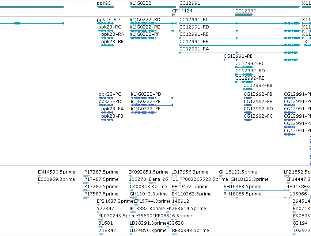Screen dimensions: 311x236
Task: Select transcript l(1)G0222-RD
Action: click(x=153, y=23)
